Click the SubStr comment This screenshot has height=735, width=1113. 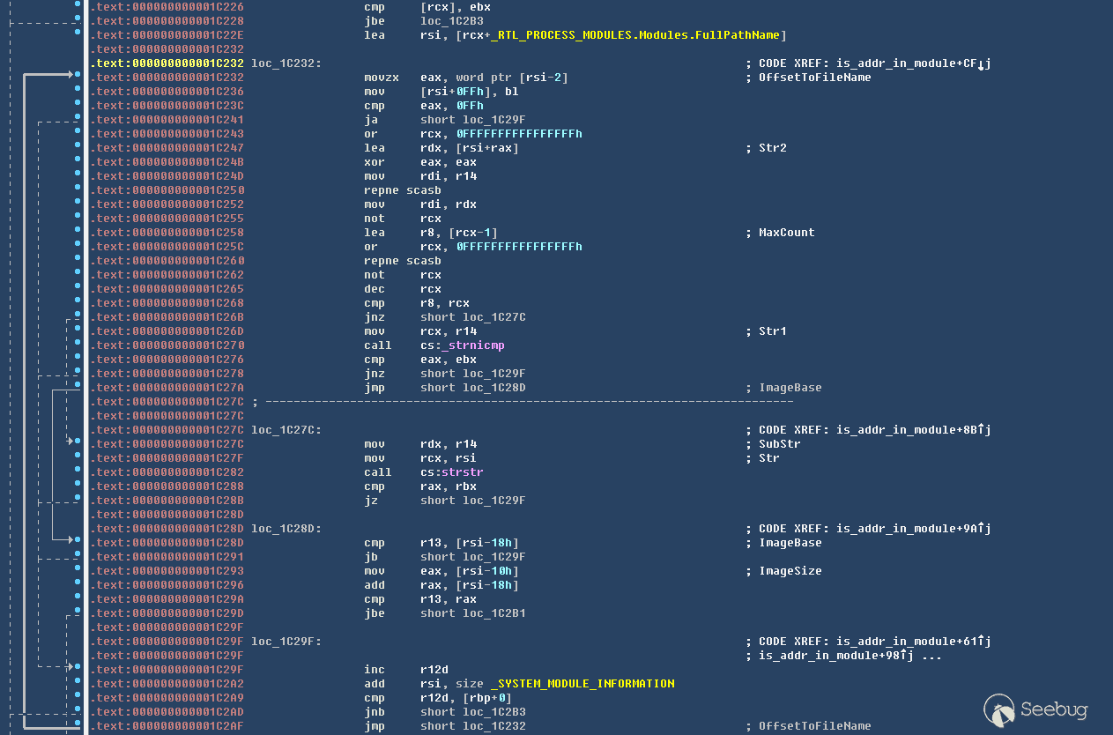[x=780, y=444]
